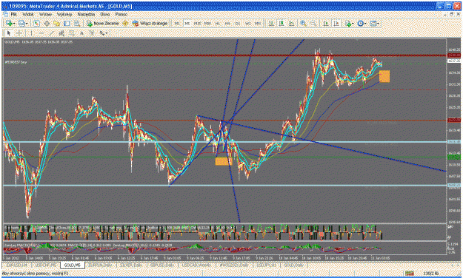Open the Wykresy menu
463x278 pixels.
(x=64, y=14)
